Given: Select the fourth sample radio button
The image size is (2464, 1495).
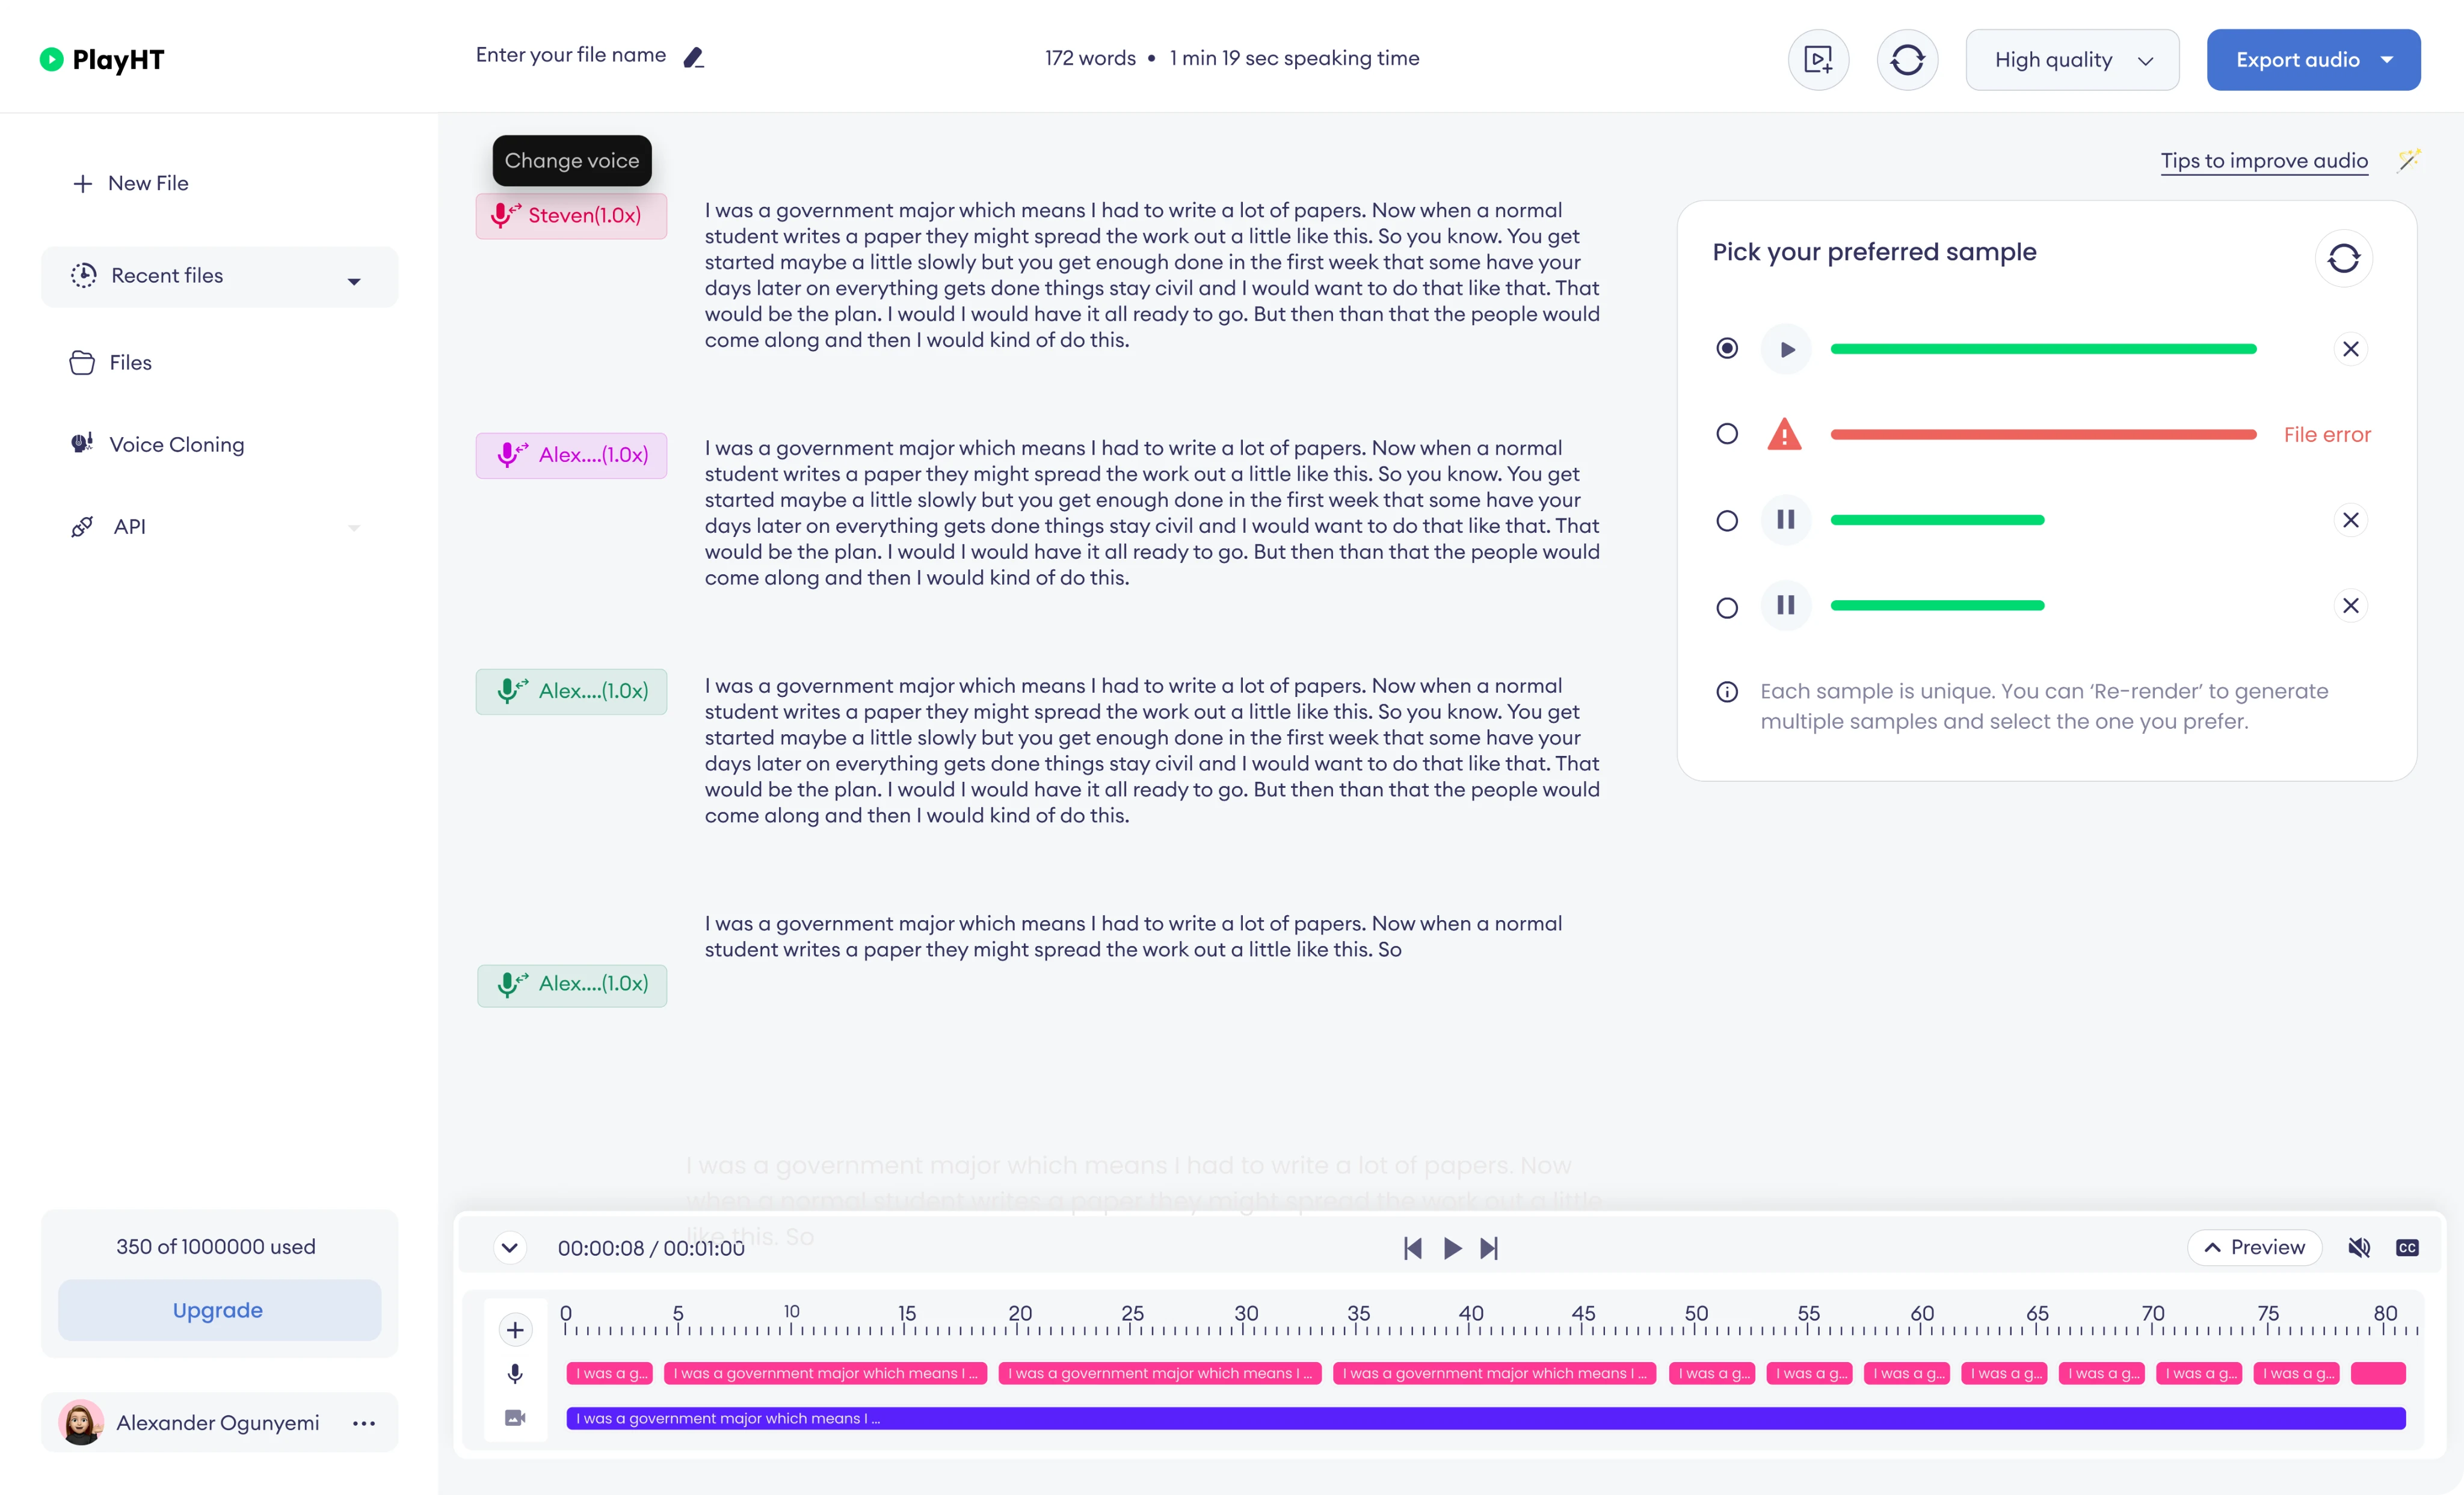Looking at the screenshot, I should click(x=1727, y=608).
